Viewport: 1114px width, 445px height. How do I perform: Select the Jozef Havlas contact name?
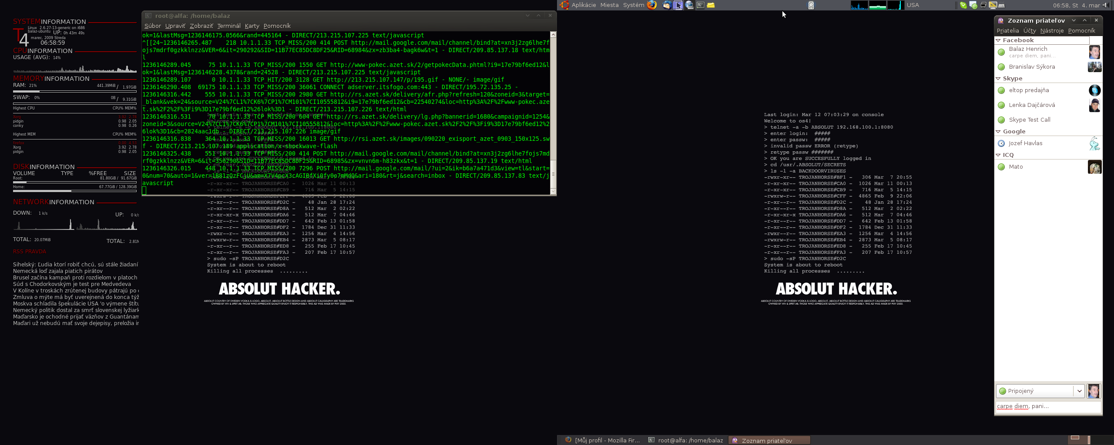pyautogui.click(x=1025, y=143)
